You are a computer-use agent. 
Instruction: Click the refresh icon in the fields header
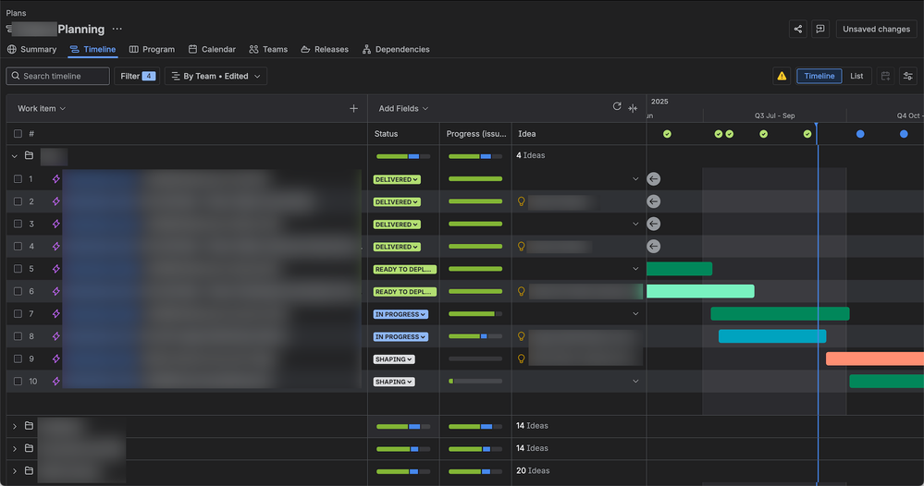coord(617,106)
